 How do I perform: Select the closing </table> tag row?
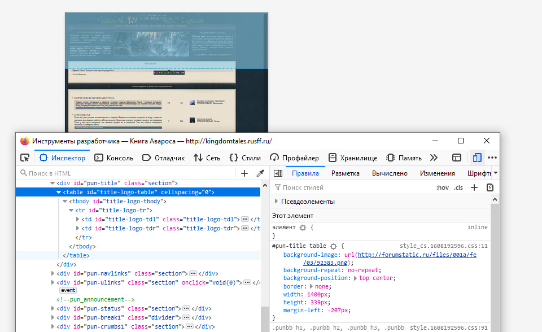click(138, 255)
